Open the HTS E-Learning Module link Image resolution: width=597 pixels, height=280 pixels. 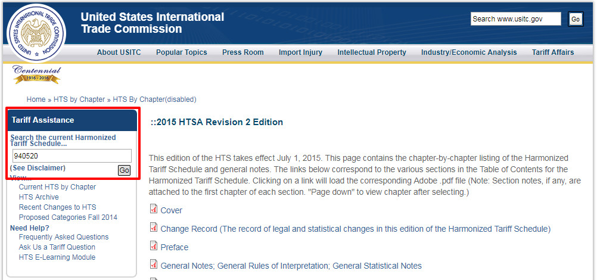tap(57, 257)
